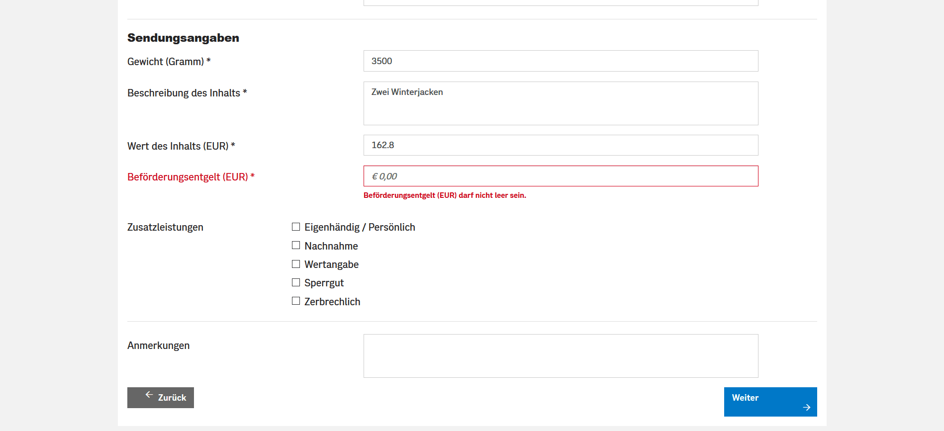
Task: Tick the Nachnahme checkbox
Action: pos(296,246)
